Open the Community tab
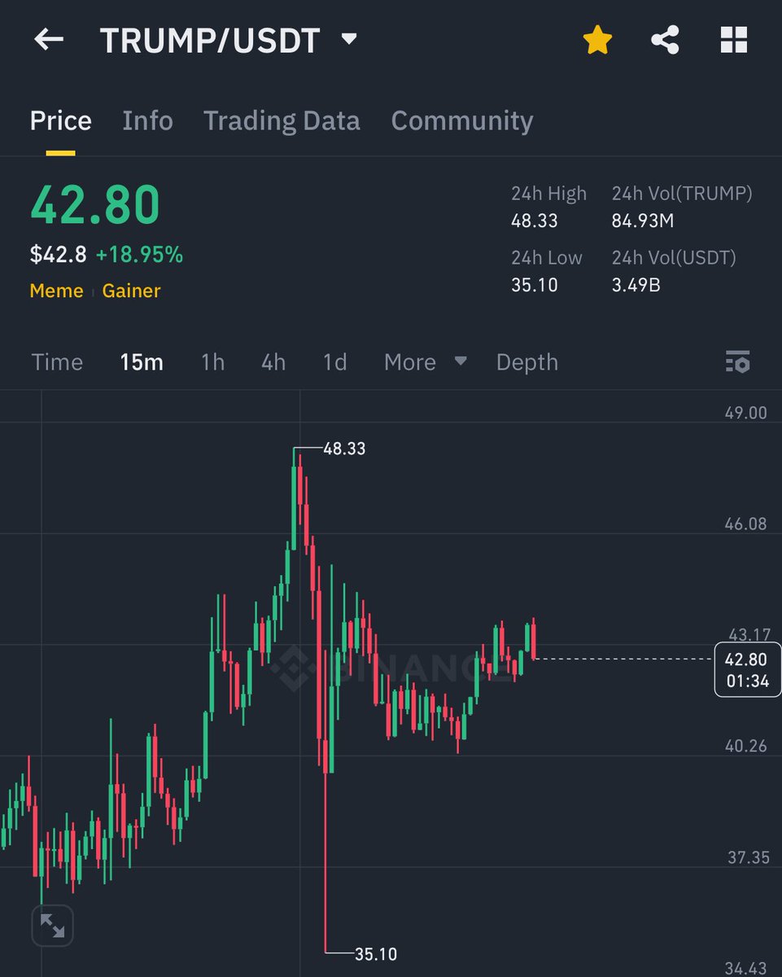The height and width of the screenshot is (977, 782). (462, 120)
